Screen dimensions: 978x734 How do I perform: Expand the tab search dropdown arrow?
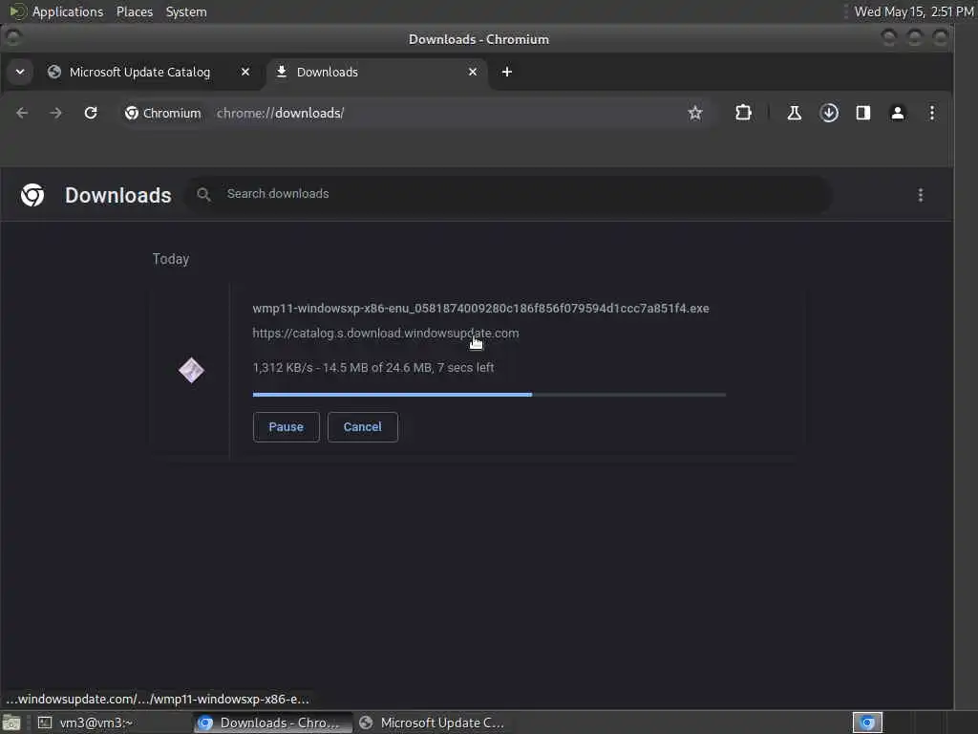coord(20,72)
